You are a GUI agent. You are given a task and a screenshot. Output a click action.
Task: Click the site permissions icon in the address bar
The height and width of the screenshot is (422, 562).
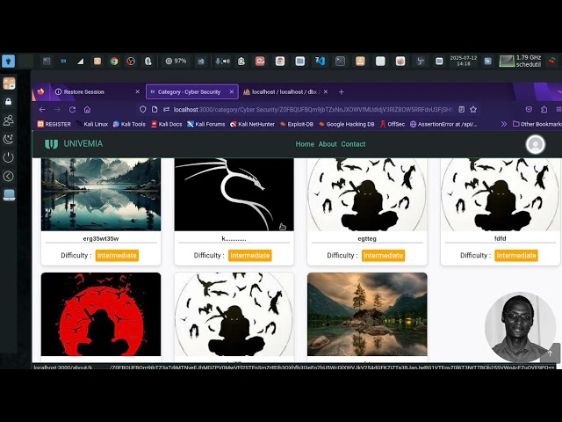pyautogui.click(x=166, y=109)
